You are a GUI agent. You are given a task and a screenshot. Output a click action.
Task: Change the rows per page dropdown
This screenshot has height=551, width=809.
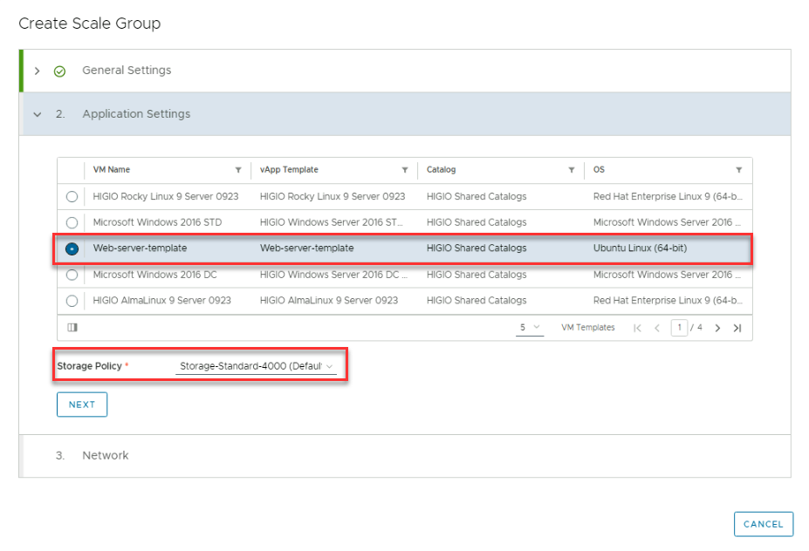click(529, 328)
